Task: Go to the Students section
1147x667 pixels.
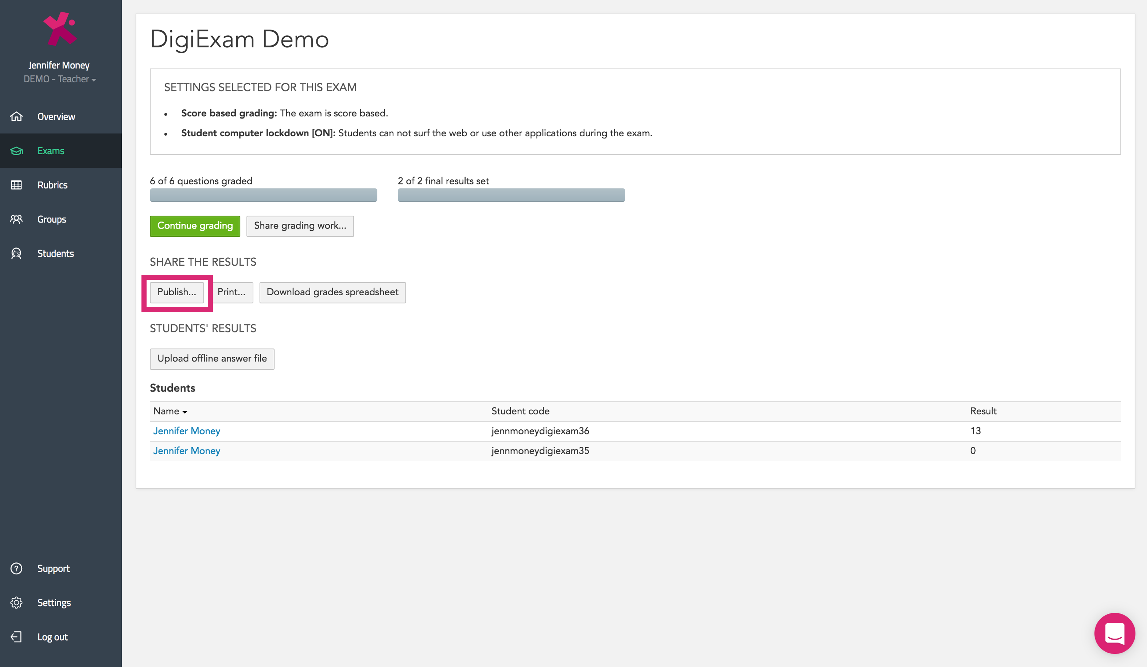Action: [x=55, y=253]
